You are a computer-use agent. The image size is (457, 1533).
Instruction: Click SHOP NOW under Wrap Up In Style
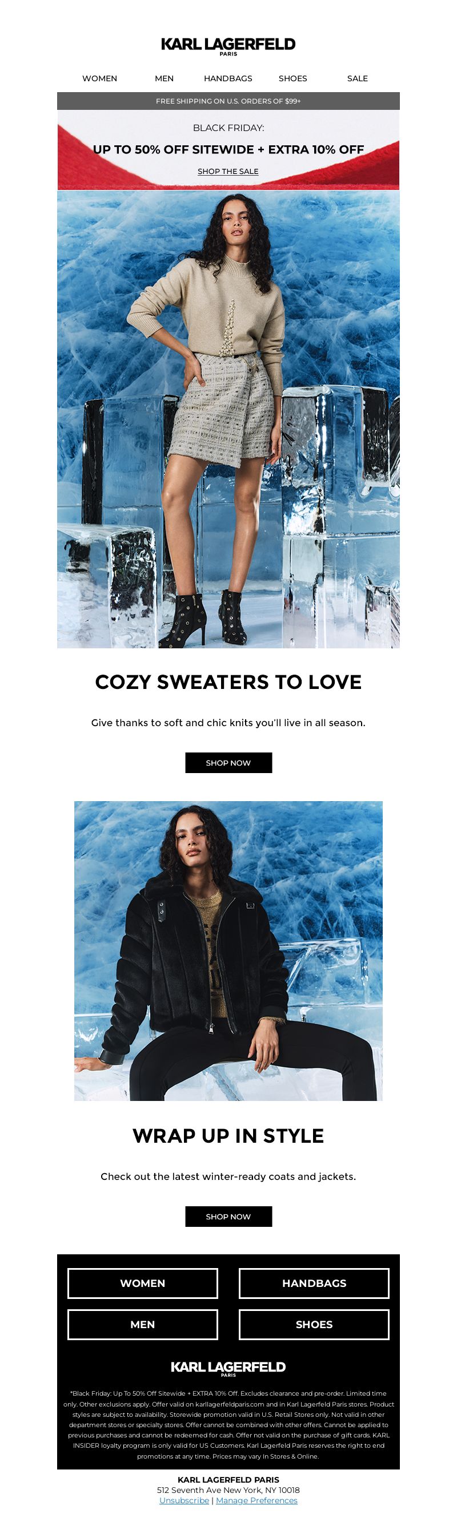tap(228, 1217)
